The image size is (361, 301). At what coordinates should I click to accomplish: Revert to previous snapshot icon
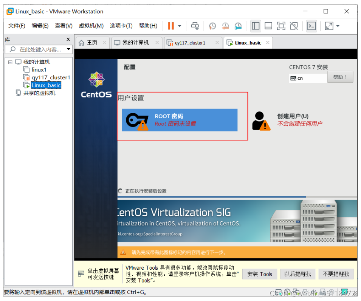tap(225, 26)
